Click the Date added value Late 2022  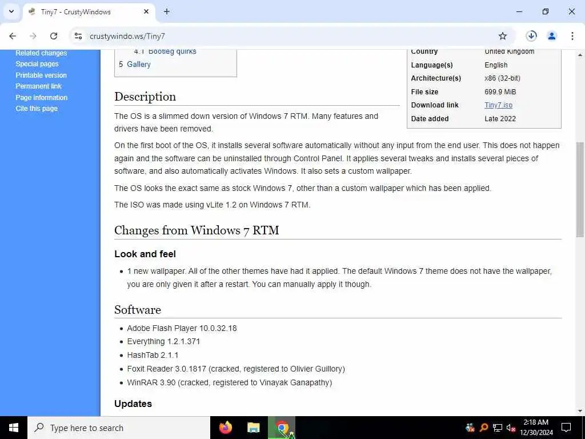pyautogui.click(x=500, y=119)
